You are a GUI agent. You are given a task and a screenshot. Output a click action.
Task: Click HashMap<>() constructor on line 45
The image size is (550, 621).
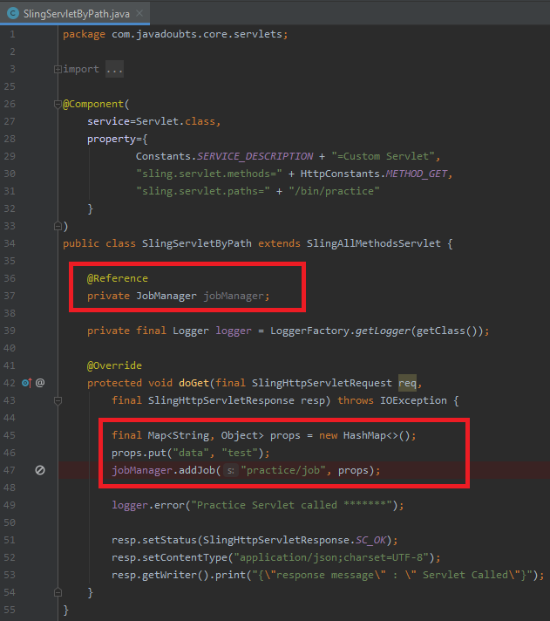(377, 435)
